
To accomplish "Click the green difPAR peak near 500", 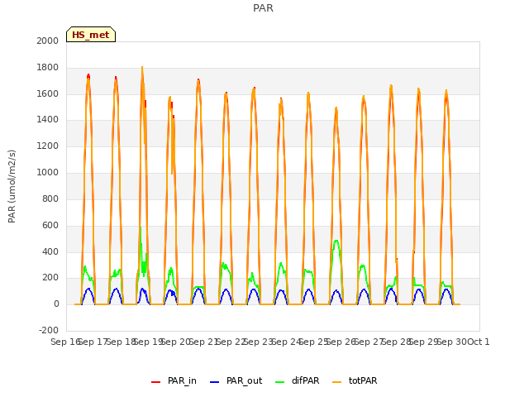I will [x=336, y=241].
